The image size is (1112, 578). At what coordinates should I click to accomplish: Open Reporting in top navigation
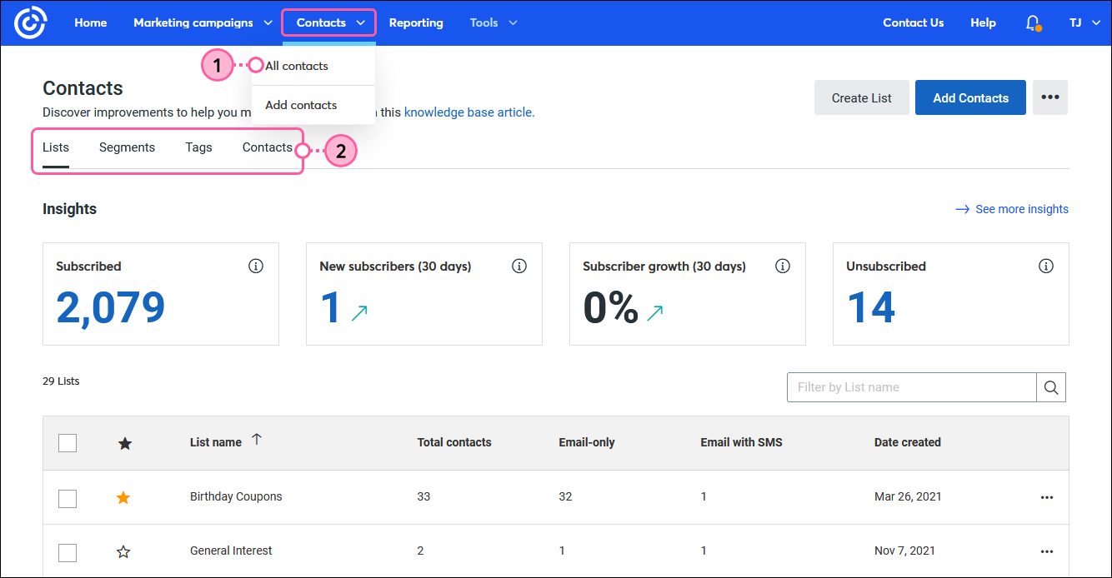point(416,23)
